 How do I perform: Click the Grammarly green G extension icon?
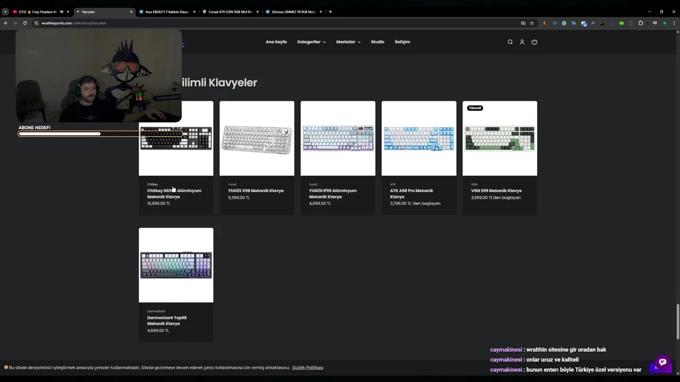[x=564, y=23]
